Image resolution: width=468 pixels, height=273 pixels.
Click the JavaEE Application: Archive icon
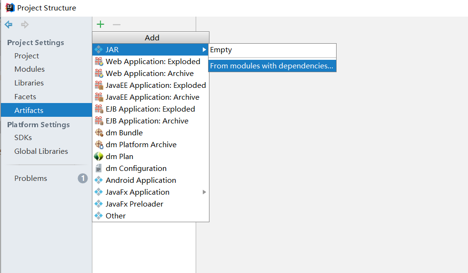point(99,97)
